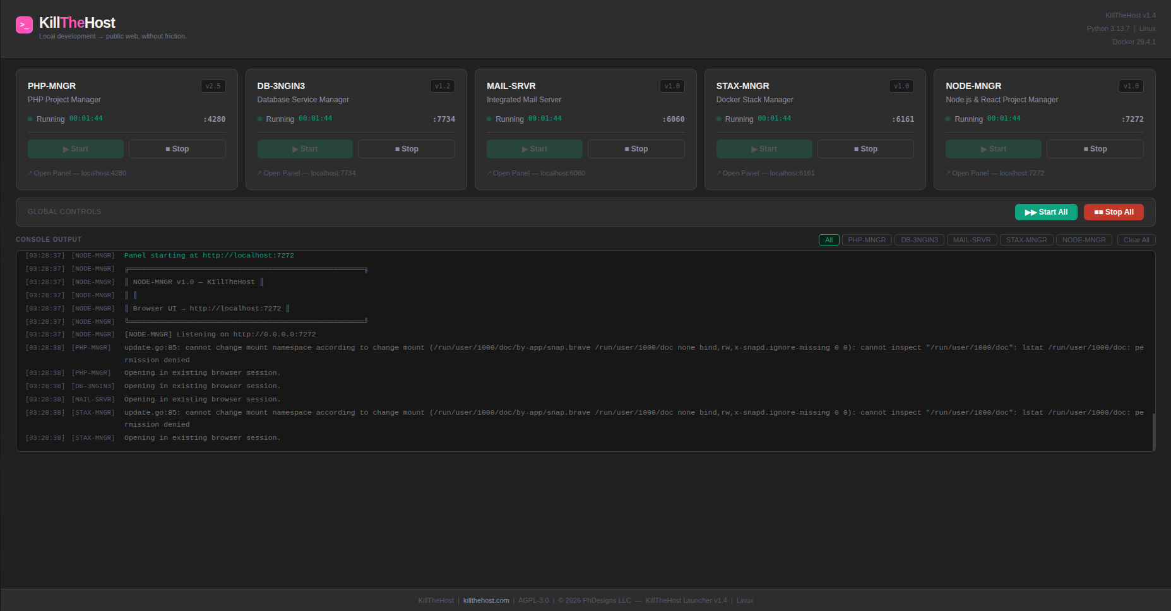Click PHP-MNGR port :4280 label
Screen dimensions: 1171x611
[215, 119]
